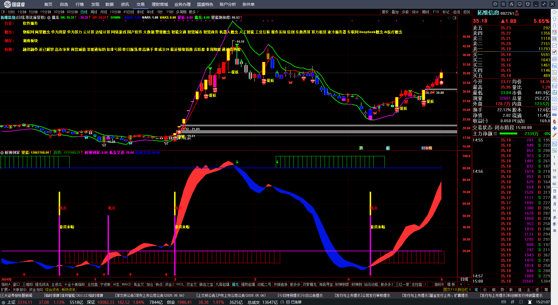558x305 pixels.
Task: Toggle 统计 statistics option
Action: click(x=416, y=12)
